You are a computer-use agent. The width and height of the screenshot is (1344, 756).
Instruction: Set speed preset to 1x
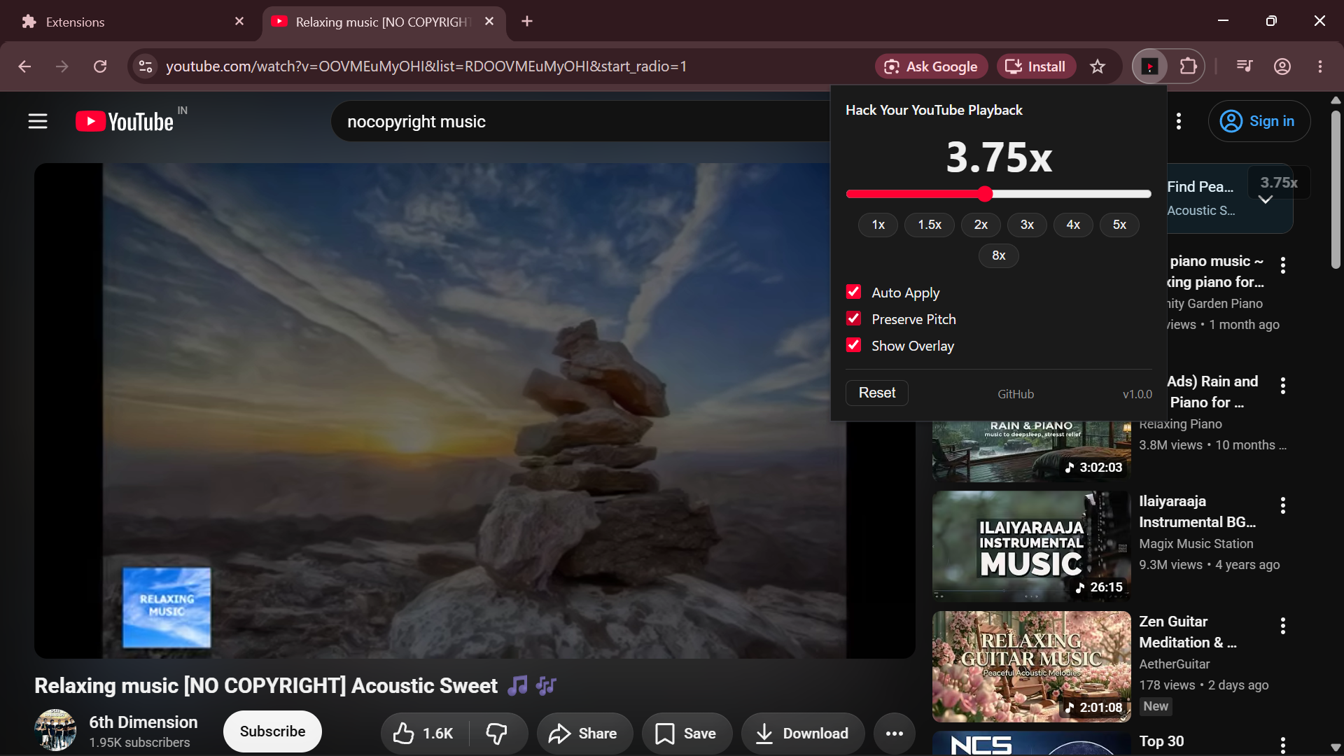tap(878, 225)
